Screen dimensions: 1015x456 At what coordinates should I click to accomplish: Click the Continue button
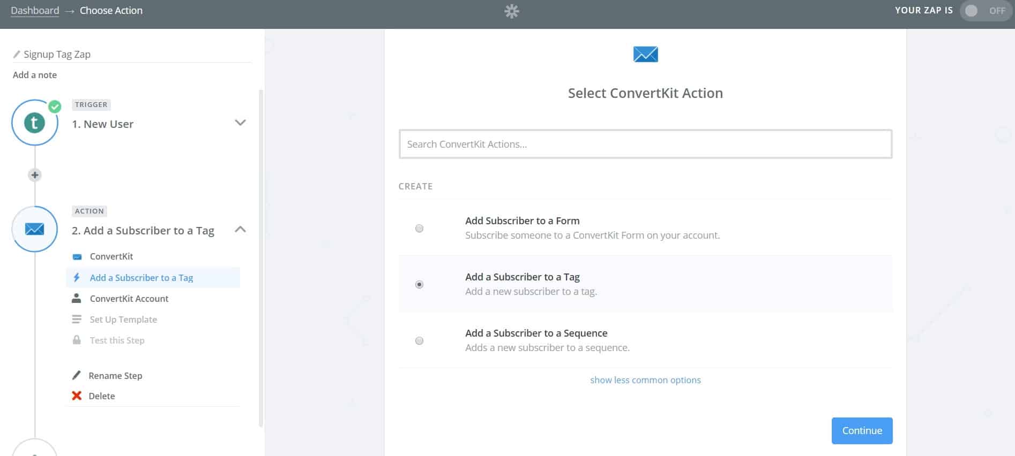pyautogui.click(x=862, y=431)
